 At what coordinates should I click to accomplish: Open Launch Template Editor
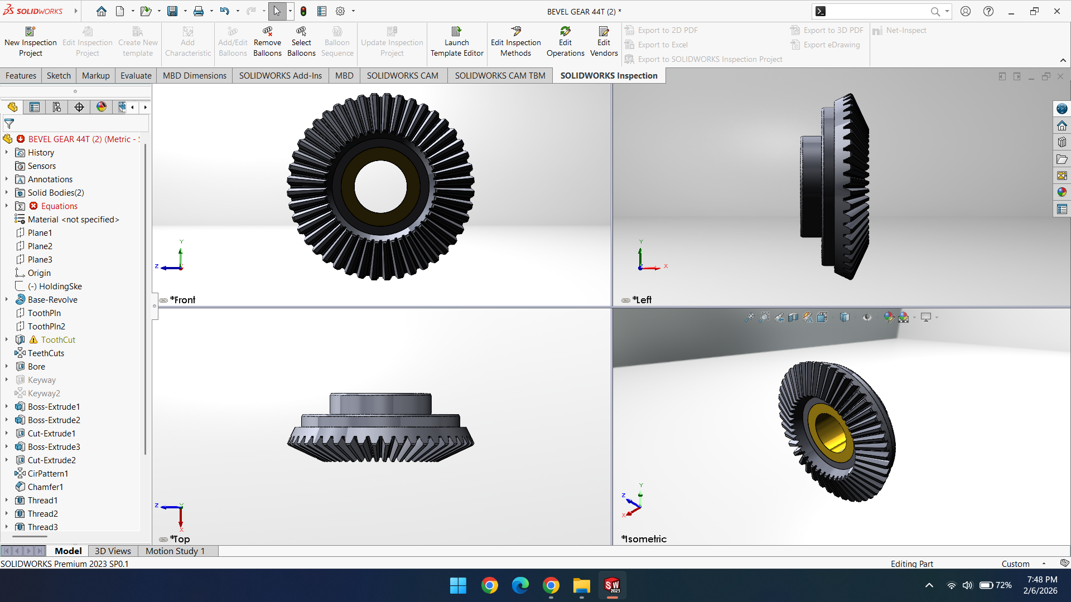456,42
